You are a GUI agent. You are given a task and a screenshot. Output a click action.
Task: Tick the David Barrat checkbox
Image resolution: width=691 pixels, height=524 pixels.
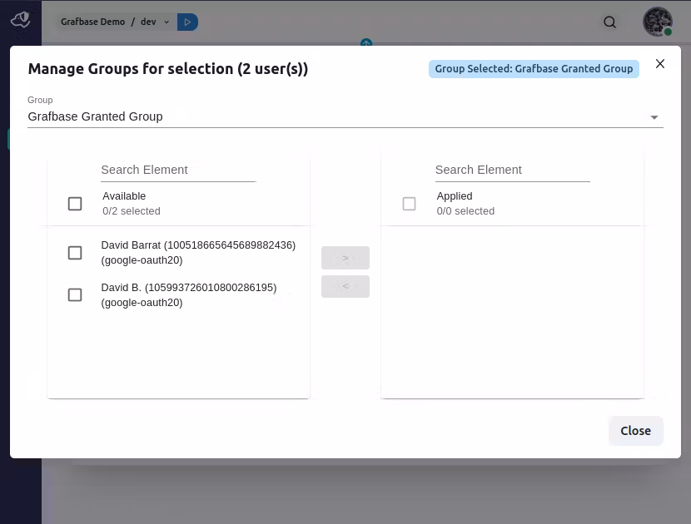75,253
